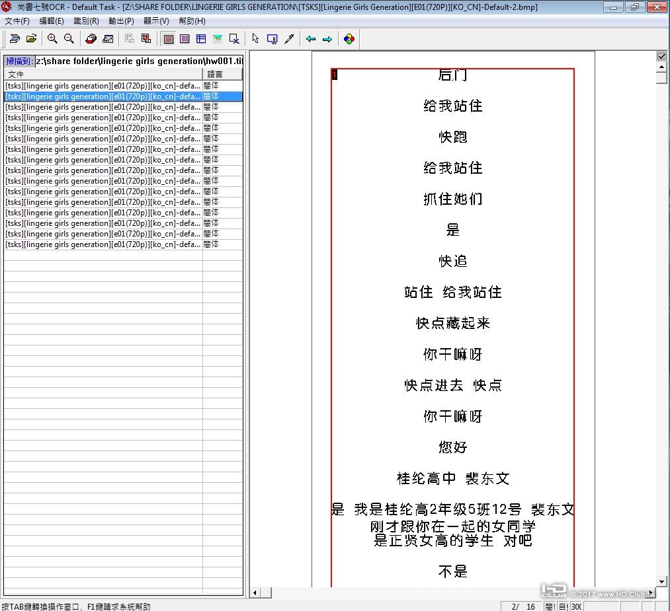Image resolution: width=670 pixels, height=611 pixels.
Task: Open the 文件(F) menu
Action: pos(17,21)
